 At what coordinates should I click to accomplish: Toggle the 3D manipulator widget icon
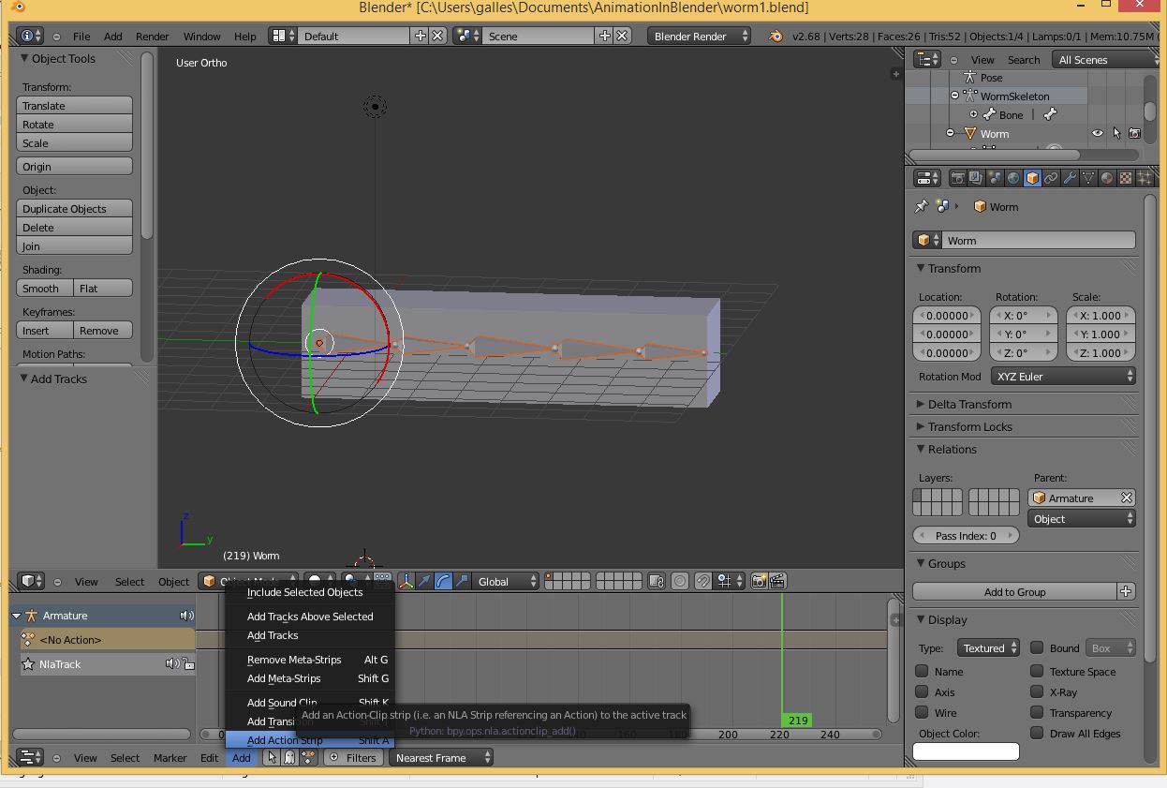coord(406,581)
